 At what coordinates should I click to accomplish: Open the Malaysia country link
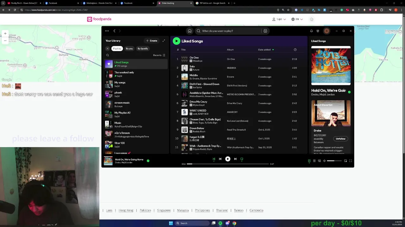tap(183, 210)
